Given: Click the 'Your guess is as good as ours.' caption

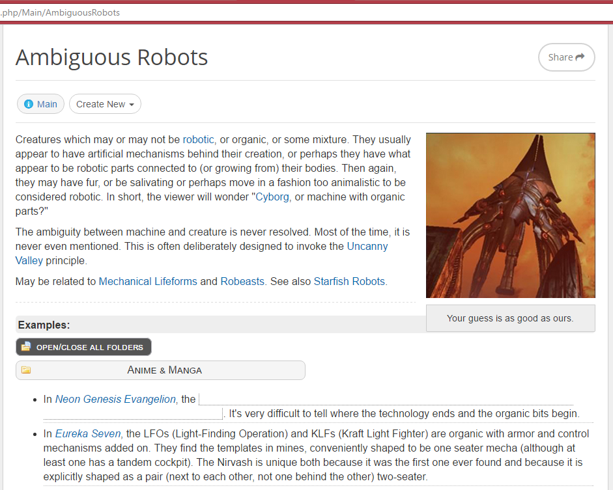Looking at the screenshot, I should click(x=510, y=318).
